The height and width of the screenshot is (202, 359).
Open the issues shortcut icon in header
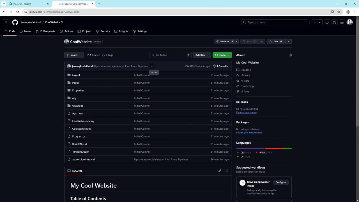(327, 22)
